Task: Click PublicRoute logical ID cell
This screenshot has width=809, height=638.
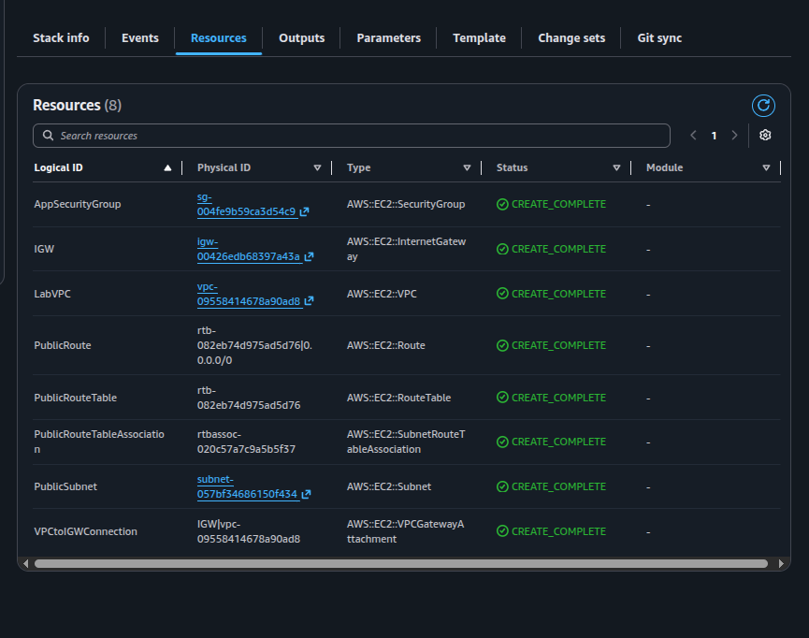Action: [x=63, y=345]
